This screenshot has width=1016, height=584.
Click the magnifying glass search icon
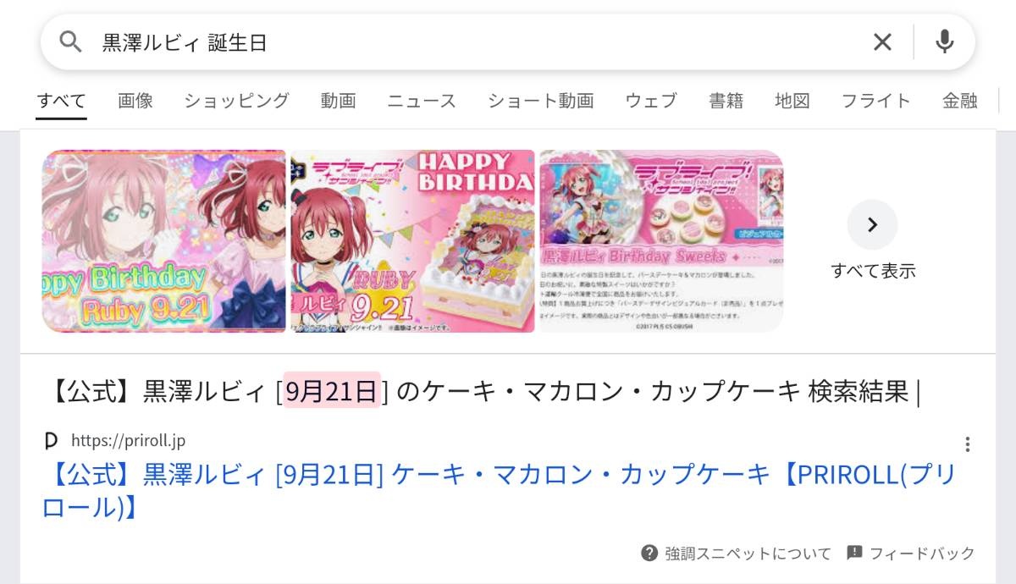[70, 42]
